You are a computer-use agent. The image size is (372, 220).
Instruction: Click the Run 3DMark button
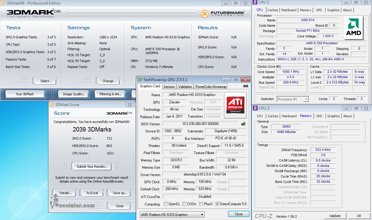[x=25, y=94]
